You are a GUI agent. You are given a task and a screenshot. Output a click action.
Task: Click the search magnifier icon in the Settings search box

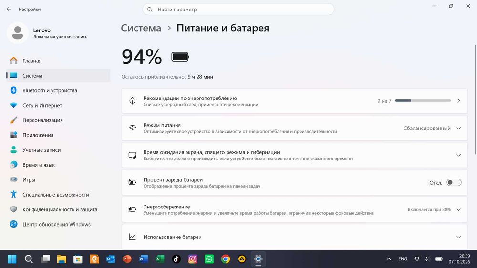click(150, 10)
